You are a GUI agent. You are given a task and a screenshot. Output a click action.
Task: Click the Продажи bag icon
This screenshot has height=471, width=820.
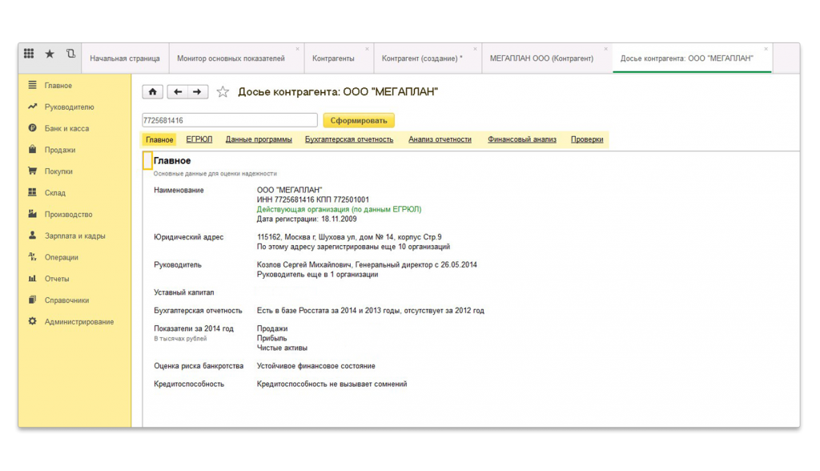(32, 149)
